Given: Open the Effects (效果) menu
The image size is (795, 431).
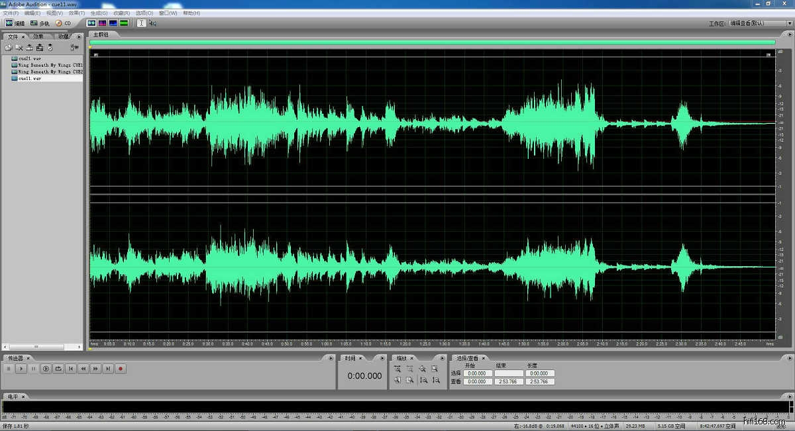Looking at the screenshot, I should click(x=76, y=13).
